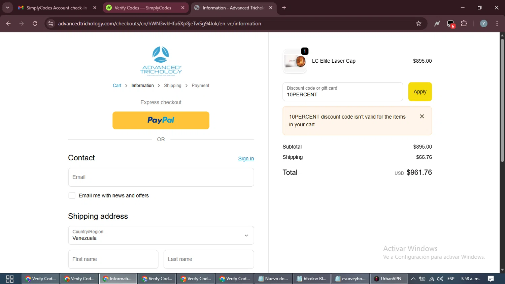505x284 pixels.
Task: Open the Chrome three-dot menu
Action: coord(497,24)
